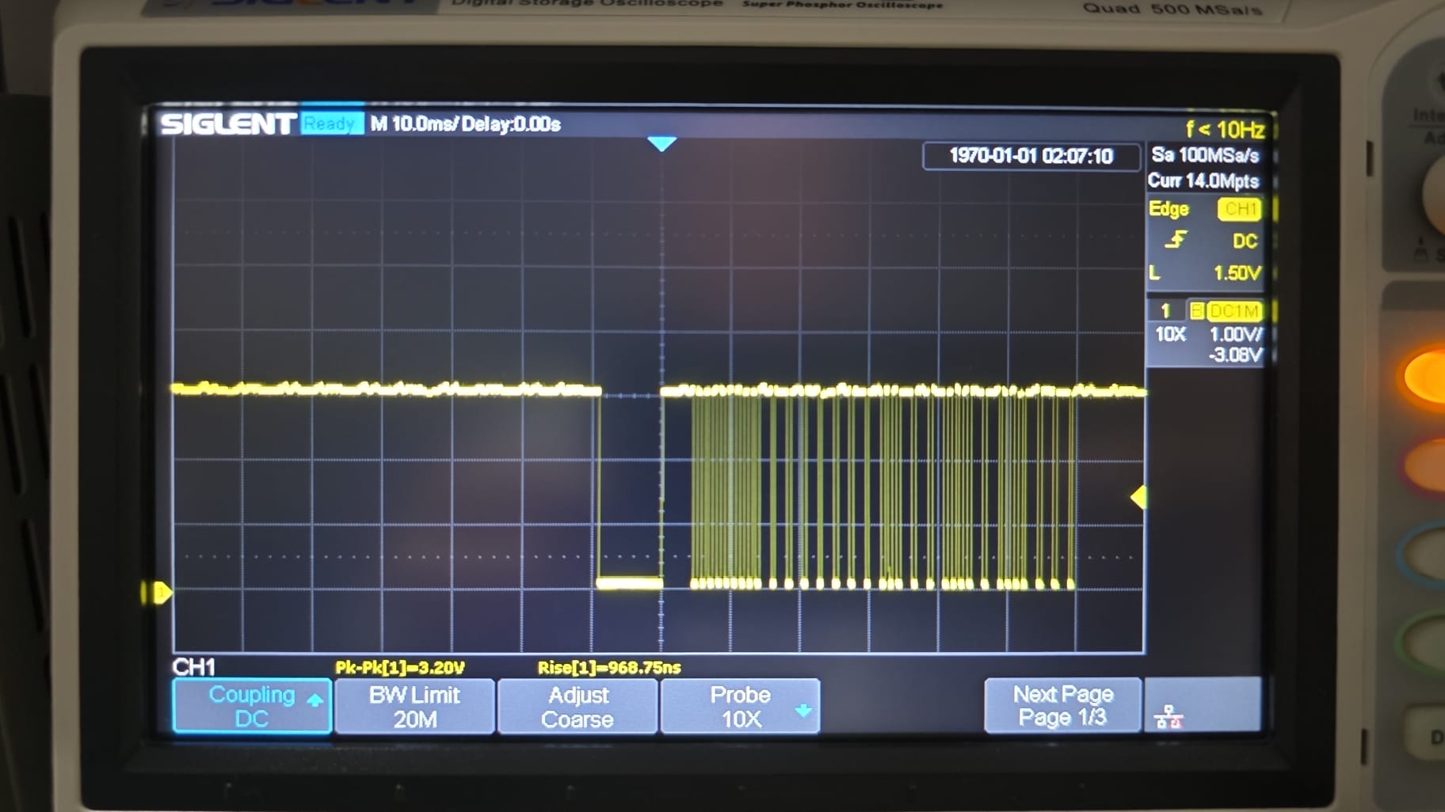Click the bandwidth limit B indicator icon
The width and height of the screenshot is (1445, 812).
pos(1196,311)
